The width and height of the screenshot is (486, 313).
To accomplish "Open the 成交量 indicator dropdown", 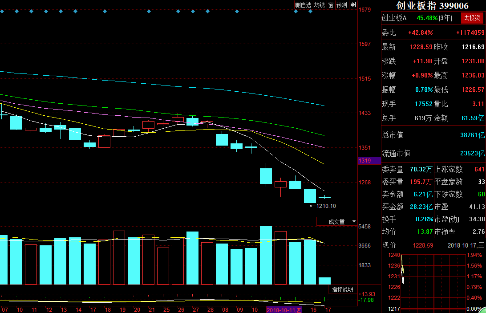I will 336,222.
